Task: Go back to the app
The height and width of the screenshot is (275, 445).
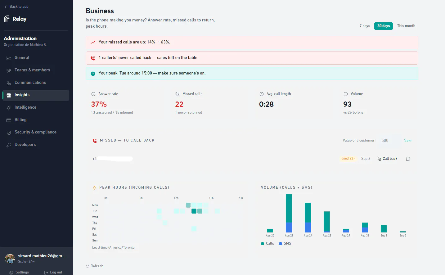Action: [x=16, y=7]
